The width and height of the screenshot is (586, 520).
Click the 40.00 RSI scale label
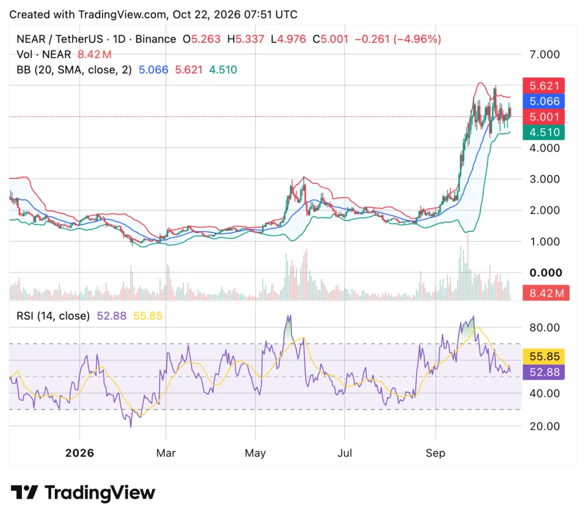coord(545,393)
